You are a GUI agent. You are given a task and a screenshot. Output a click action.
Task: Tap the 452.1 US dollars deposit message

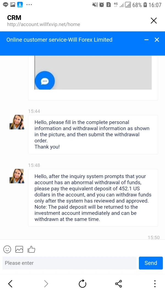(93, 198)
